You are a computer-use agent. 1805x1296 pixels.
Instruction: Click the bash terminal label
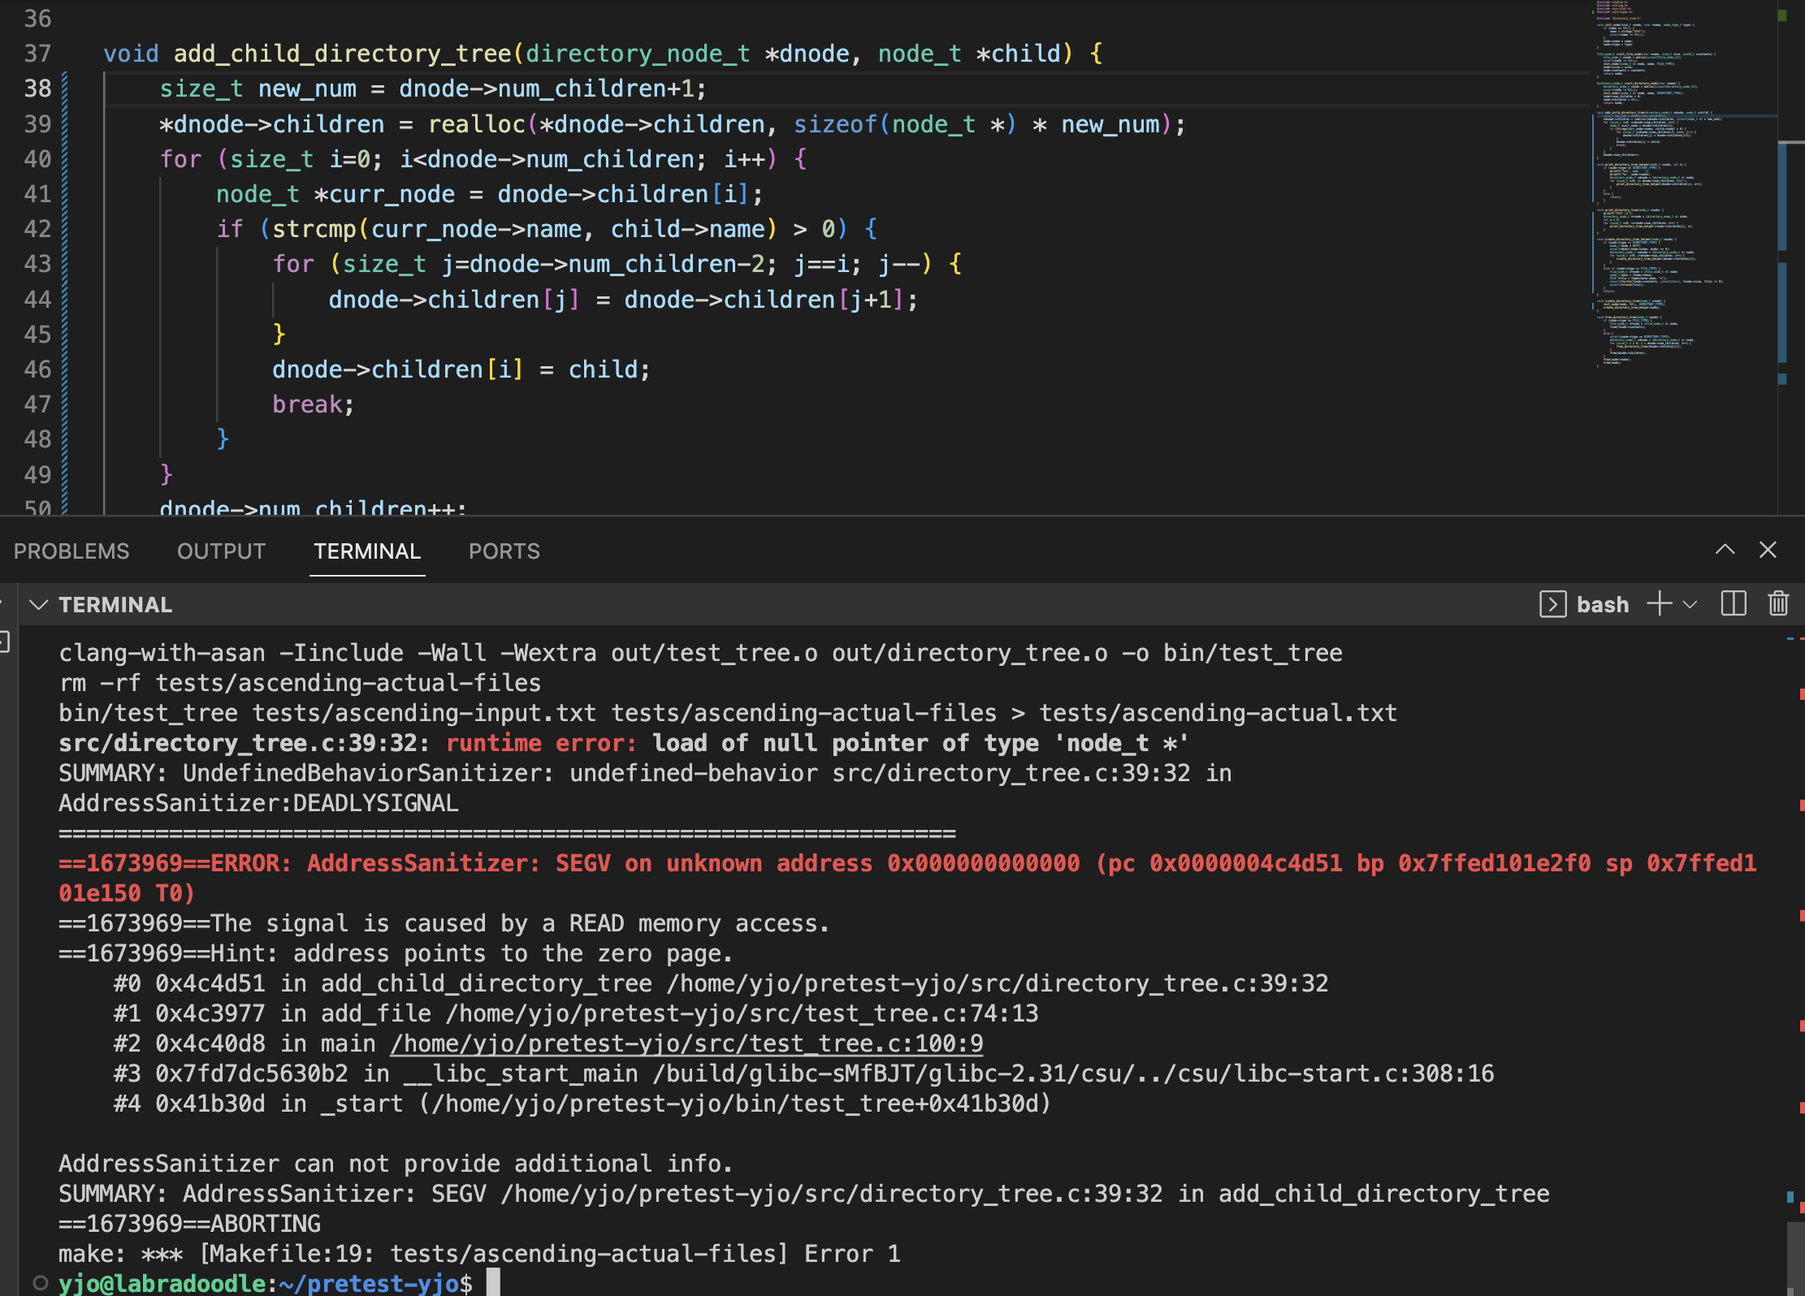click(x=1602, y=604)
